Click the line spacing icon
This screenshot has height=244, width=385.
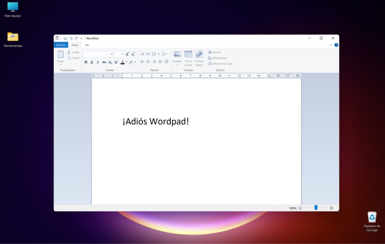tap(164, 54)
